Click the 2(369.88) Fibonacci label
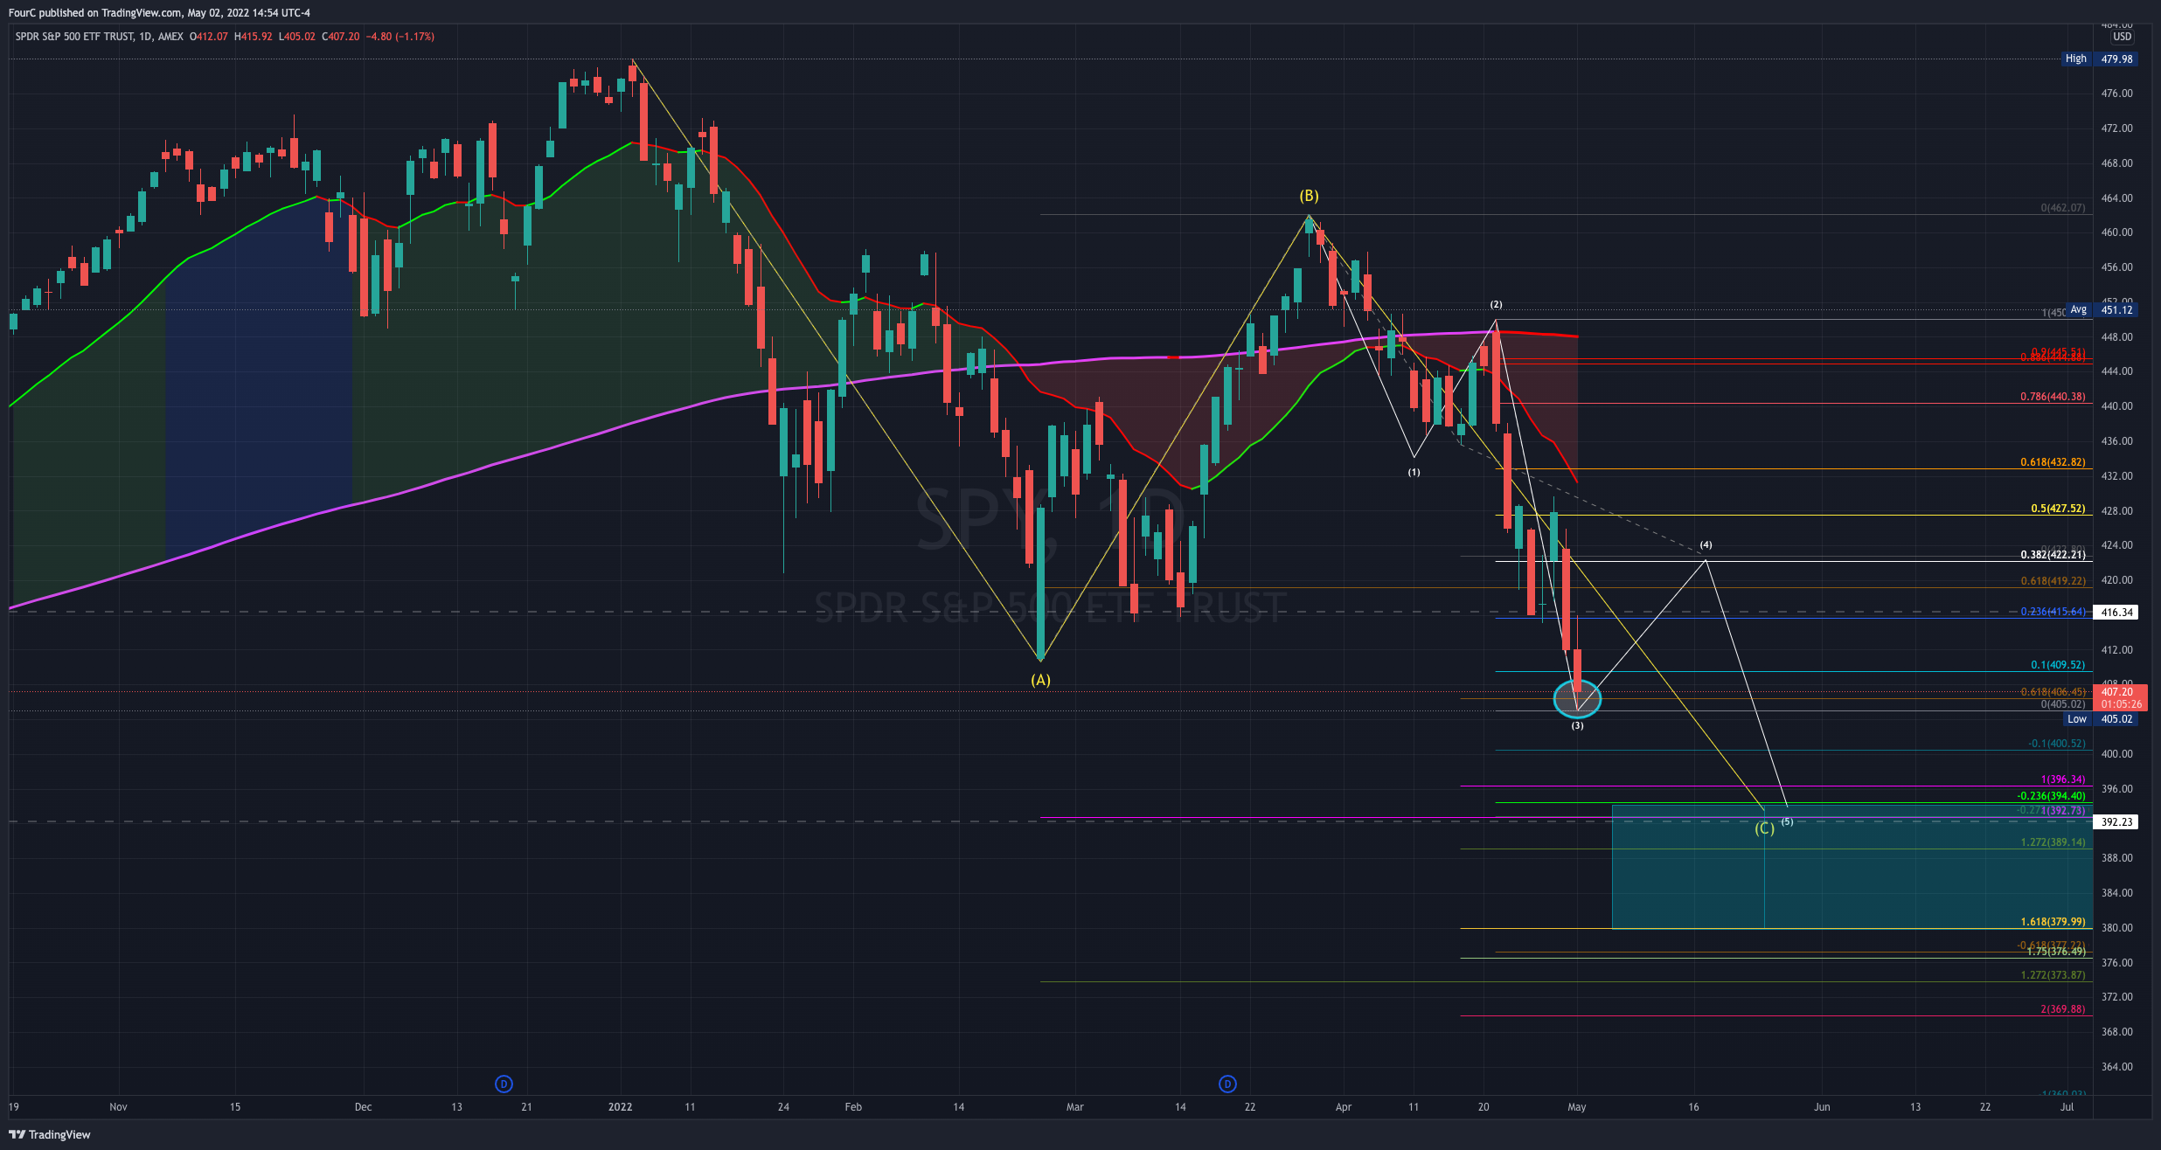The image size is (2161, 1150). [x=2063, y=1009]
